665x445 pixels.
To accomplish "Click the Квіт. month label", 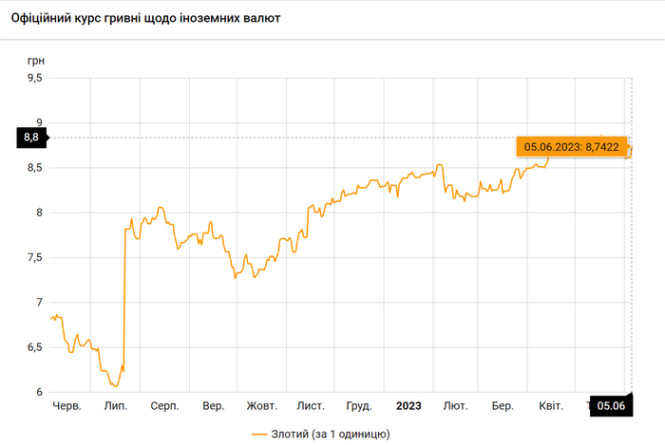I will pos(551,406).
